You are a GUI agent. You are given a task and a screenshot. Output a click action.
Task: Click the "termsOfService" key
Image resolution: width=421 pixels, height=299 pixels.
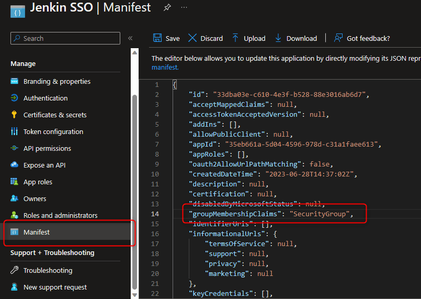click(x=237, y=244)
